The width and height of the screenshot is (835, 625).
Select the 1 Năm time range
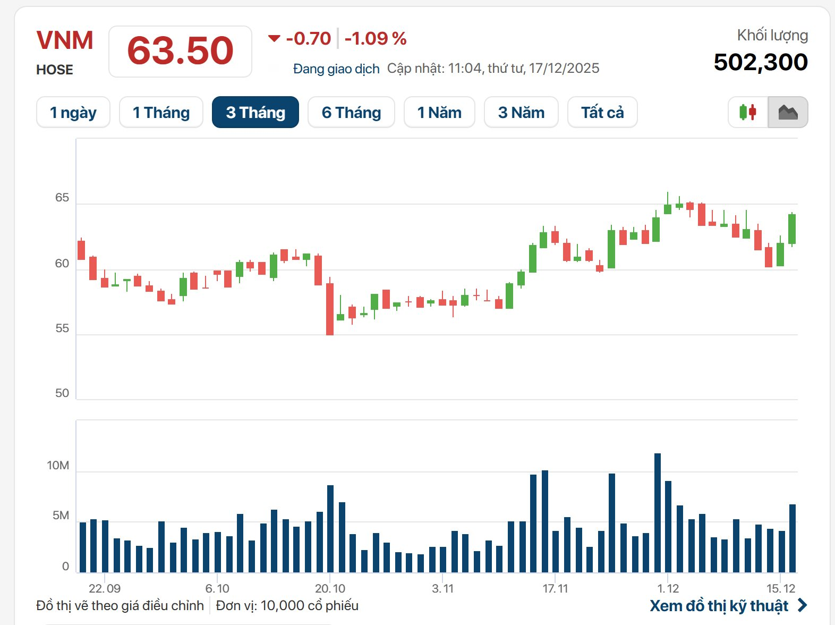[x=439, y=112]
